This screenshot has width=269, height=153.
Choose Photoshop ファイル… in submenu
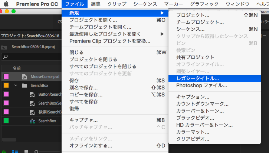[214, 85]
